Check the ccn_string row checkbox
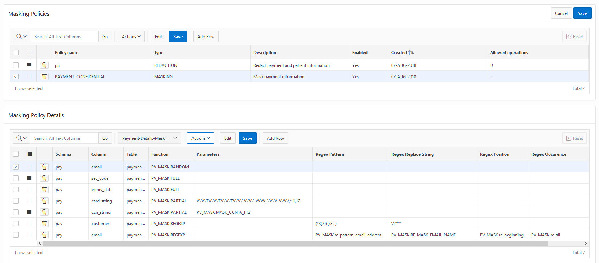Screen dimensions: 599x263 click(x=16, y=212)
